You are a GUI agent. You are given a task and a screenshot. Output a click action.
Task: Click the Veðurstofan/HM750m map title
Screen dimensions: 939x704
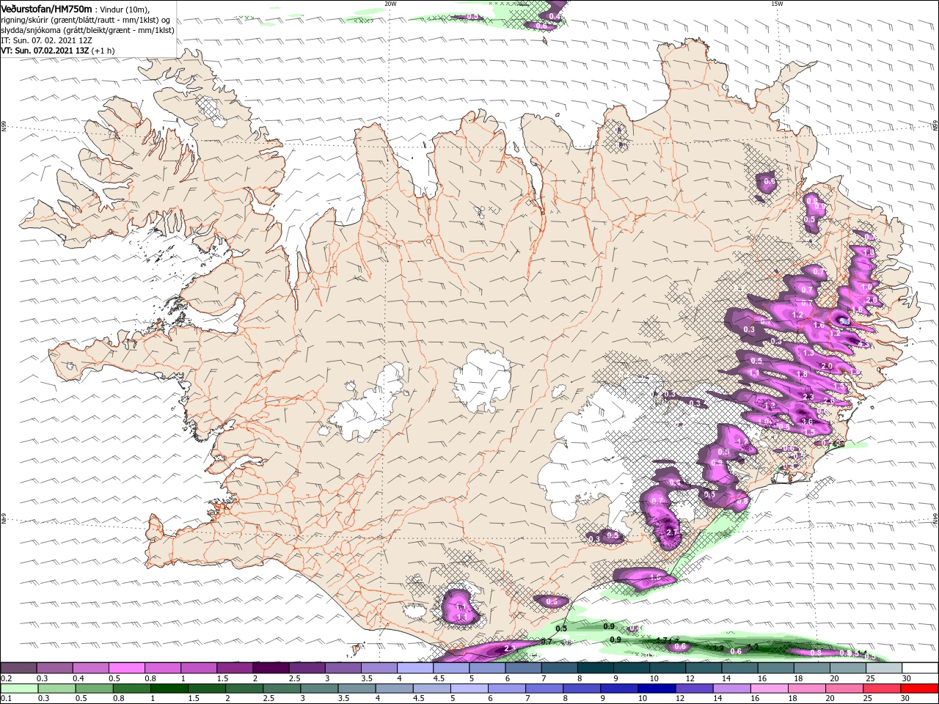[47, 8]
